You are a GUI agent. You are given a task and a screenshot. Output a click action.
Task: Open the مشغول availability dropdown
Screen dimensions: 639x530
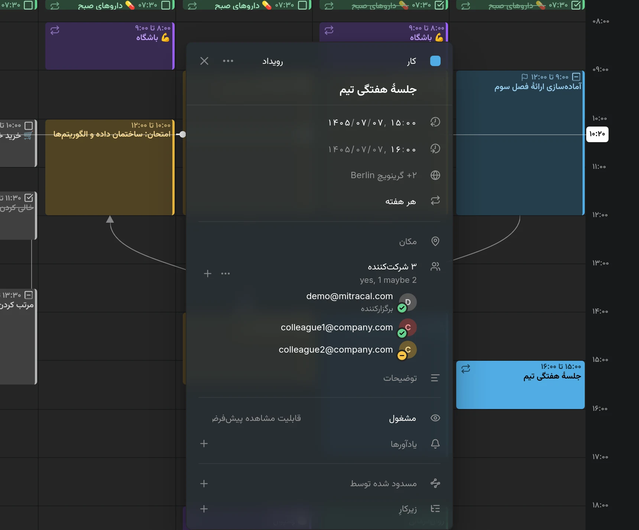pyautogui.click(x=402, y=418)
